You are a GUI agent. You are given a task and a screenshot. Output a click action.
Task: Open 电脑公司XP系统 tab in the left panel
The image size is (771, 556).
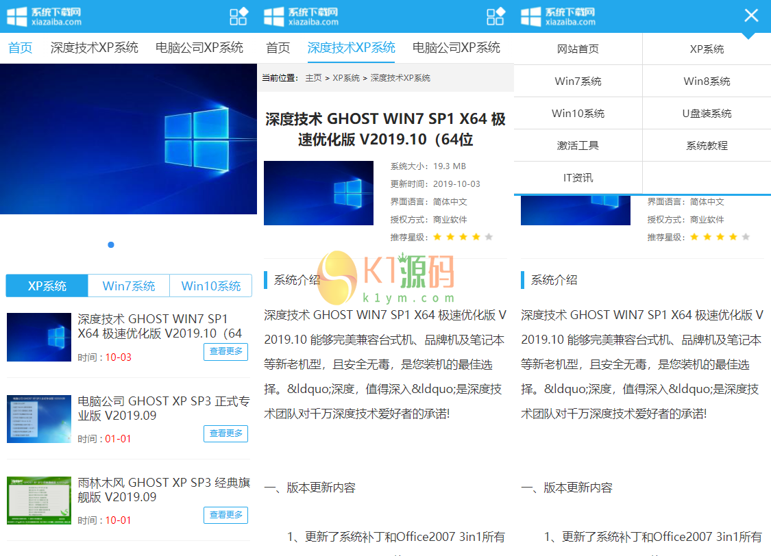pos(199,48)
